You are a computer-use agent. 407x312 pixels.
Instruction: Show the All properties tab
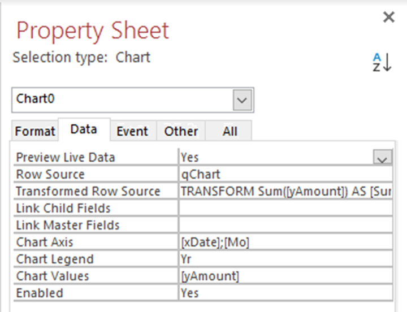click(230, 131)
